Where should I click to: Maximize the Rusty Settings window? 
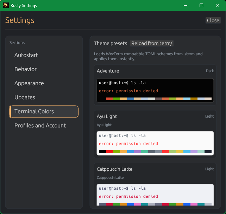point(201,6)
